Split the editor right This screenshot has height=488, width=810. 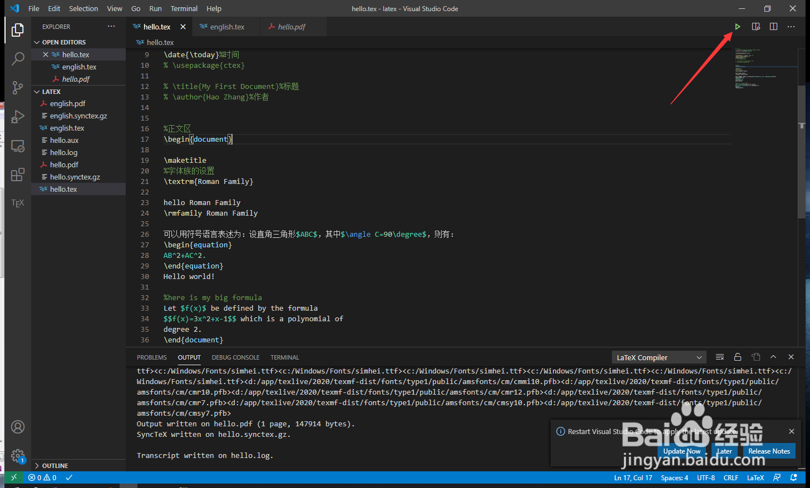point(773,27)
